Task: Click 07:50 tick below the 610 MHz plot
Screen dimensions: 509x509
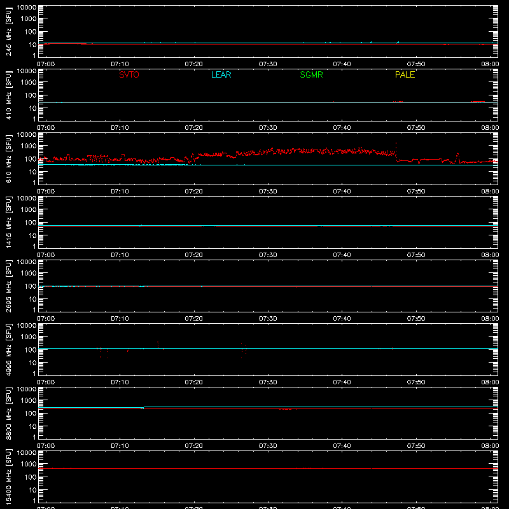Action: coord(416,192)
